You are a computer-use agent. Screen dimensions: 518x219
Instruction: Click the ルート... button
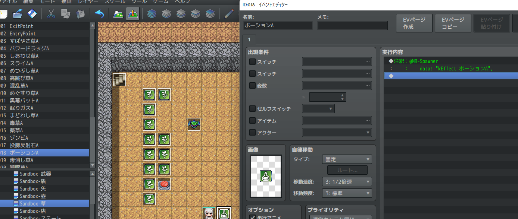[x=347, y=170]
